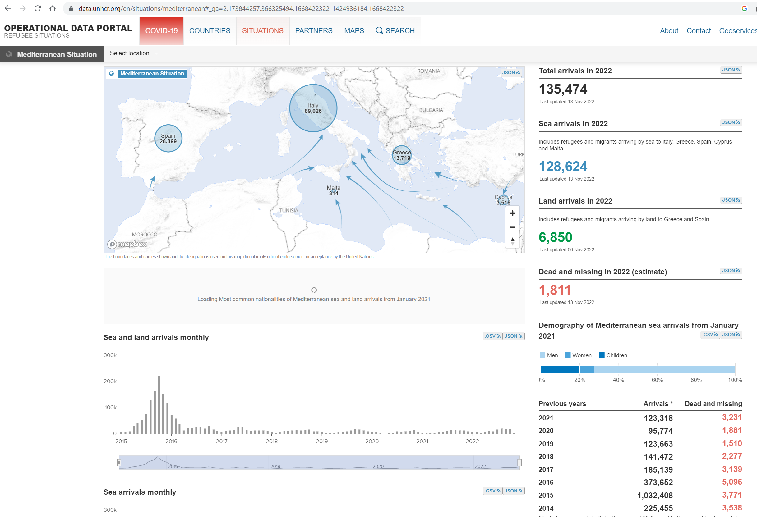The image size is (757, 517).
Task: Click the 6,850 land arrivals figure
Action: click(555, 237)
